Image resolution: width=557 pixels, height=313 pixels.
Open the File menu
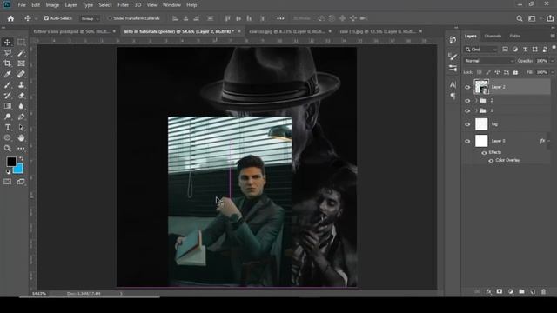tap(22, 5)
